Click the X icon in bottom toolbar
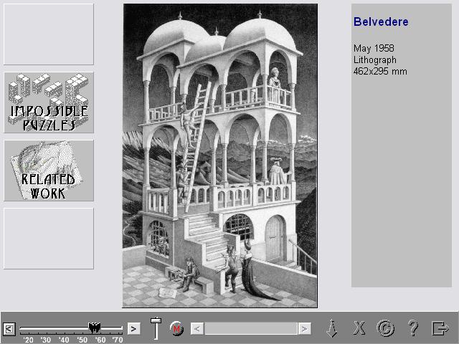 point(359,328)
